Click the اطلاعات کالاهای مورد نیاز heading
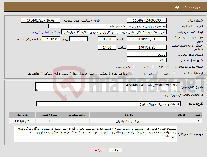 [184, 95]
